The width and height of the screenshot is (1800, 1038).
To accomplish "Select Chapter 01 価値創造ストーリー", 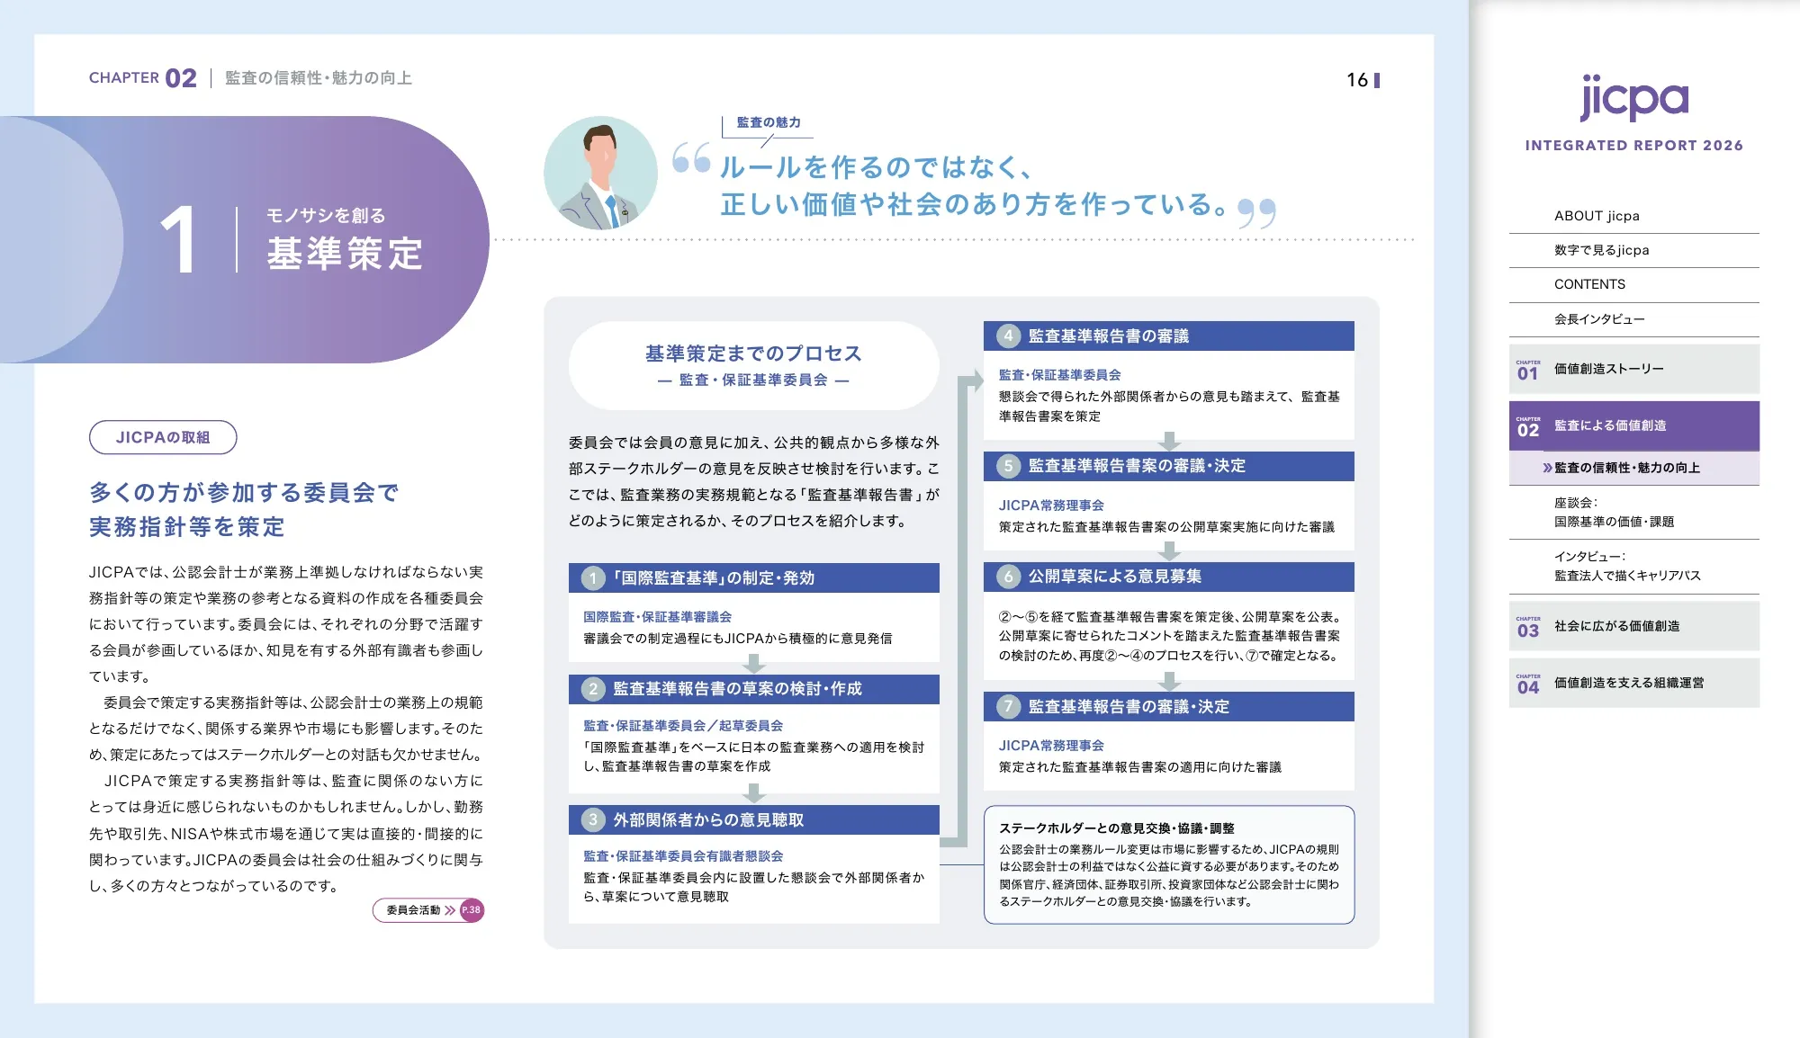I will [x=1633, y=369].
